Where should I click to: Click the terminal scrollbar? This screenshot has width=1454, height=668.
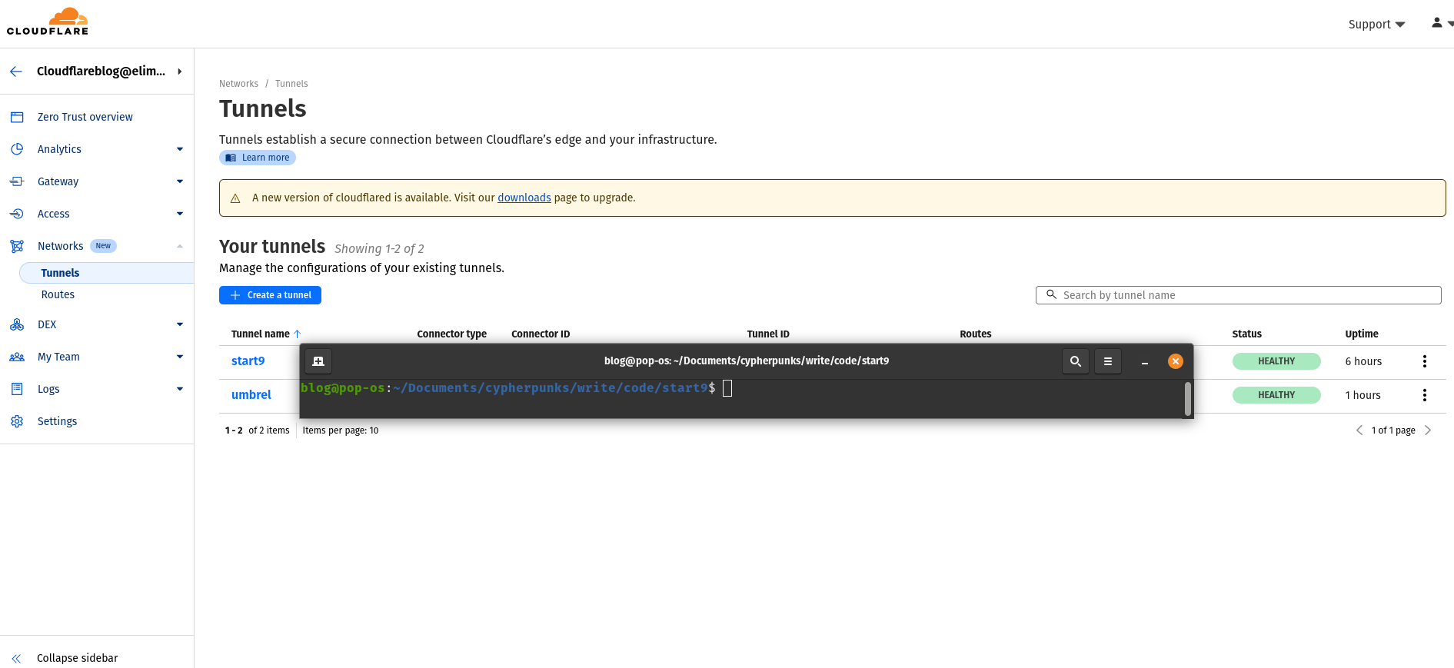click(1187, 398)
